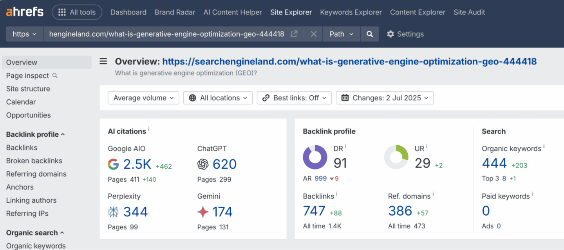Image resolution: width=564 pixels, height=250 pixels.
Task: Open AI Content Helper
Action: (x=233, y=12)
